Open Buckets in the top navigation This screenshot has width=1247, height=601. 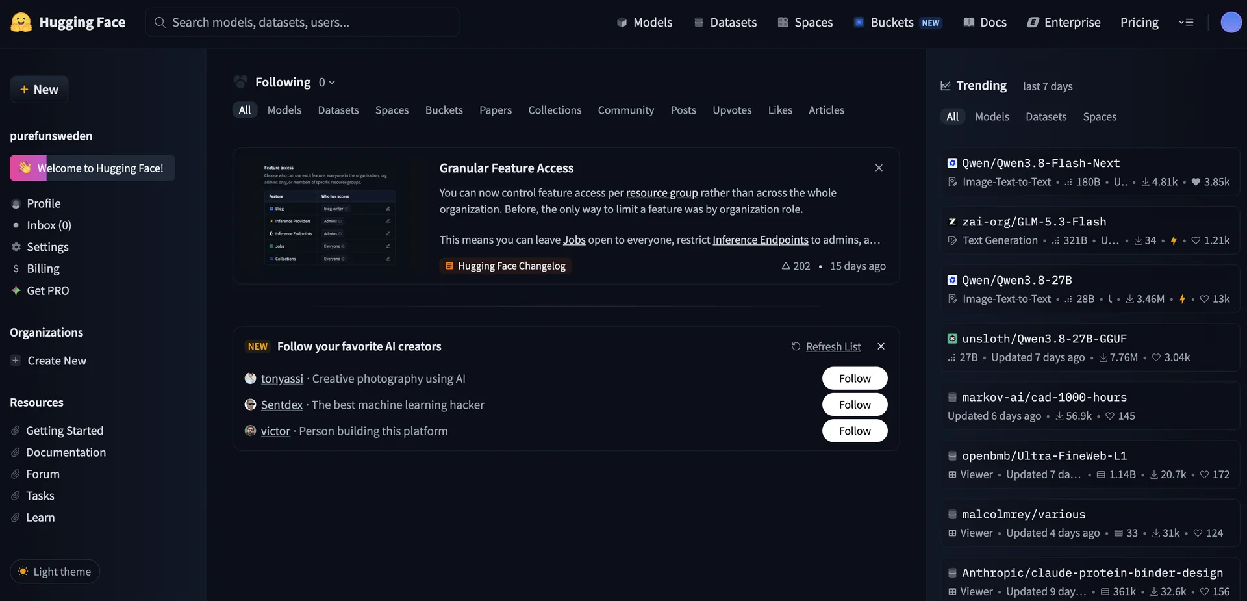click(x=898, y=22)
